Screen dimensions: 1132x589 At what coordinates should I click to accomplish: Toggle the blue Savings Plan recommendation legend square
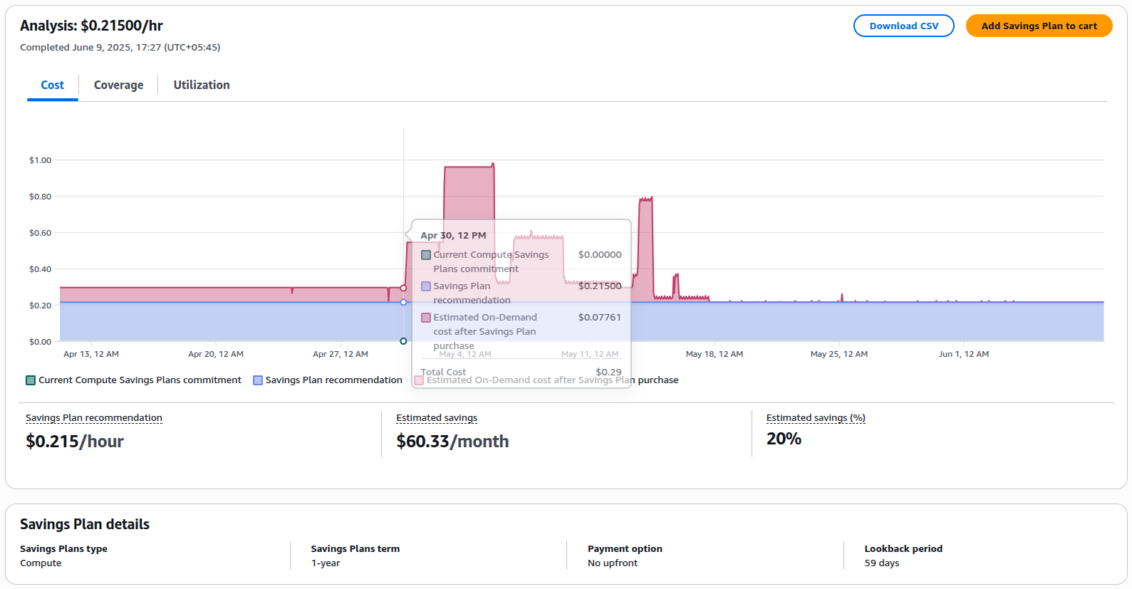258,380
